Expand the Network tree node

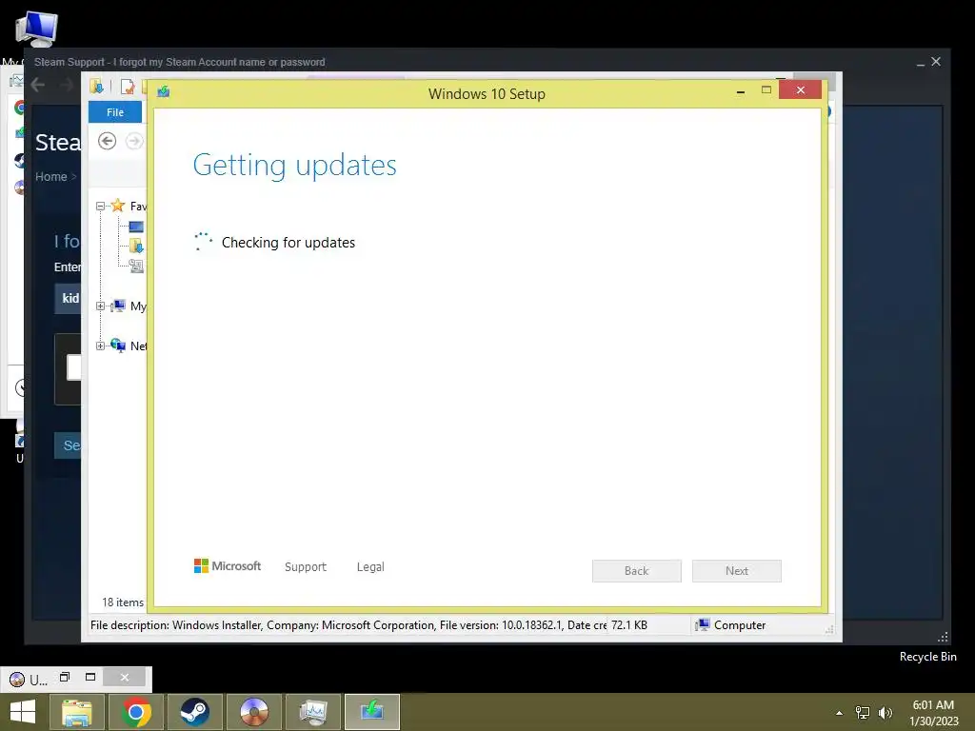pyautogui.click(x=100, y=346)
